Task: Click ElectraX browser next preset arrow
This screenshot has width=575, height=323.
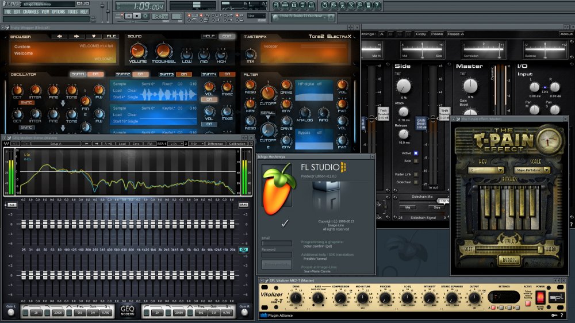Action: click(76, 36)
